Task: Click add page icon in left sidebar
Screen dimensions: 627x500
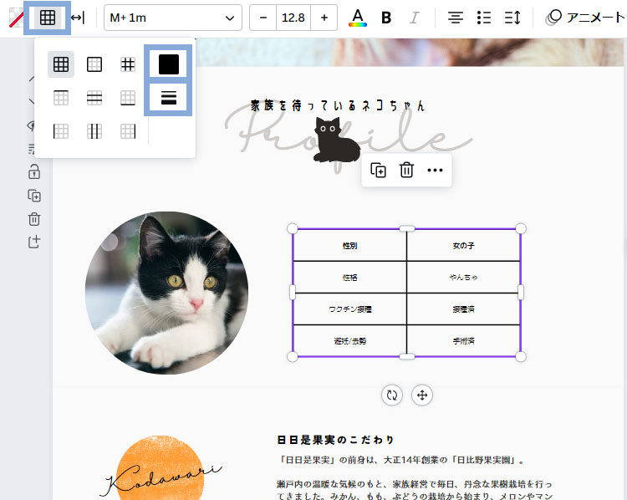Action: [x=34, y=242]
